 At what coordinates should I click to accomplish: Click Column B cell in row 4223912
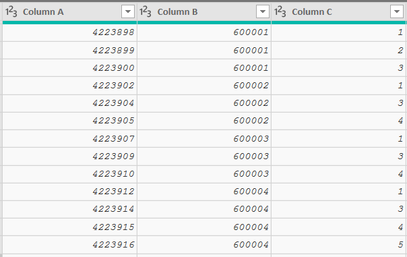204,192
